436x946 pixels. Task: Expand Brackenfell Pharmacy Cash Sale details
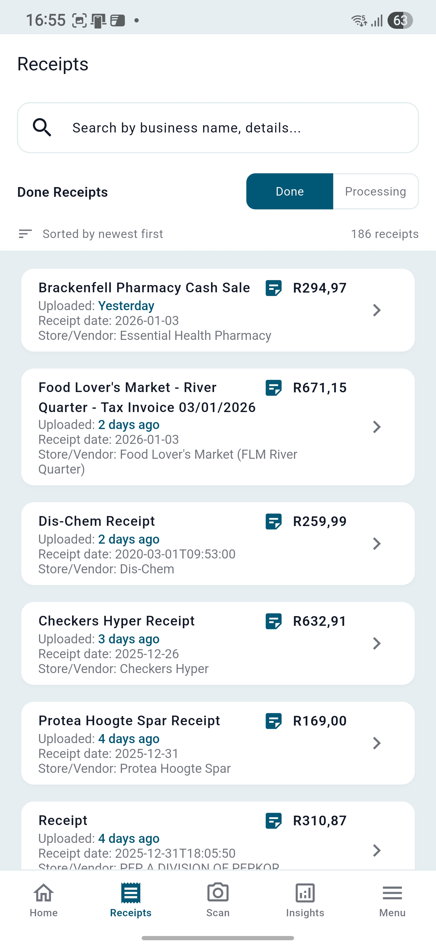tap(377, 310)
